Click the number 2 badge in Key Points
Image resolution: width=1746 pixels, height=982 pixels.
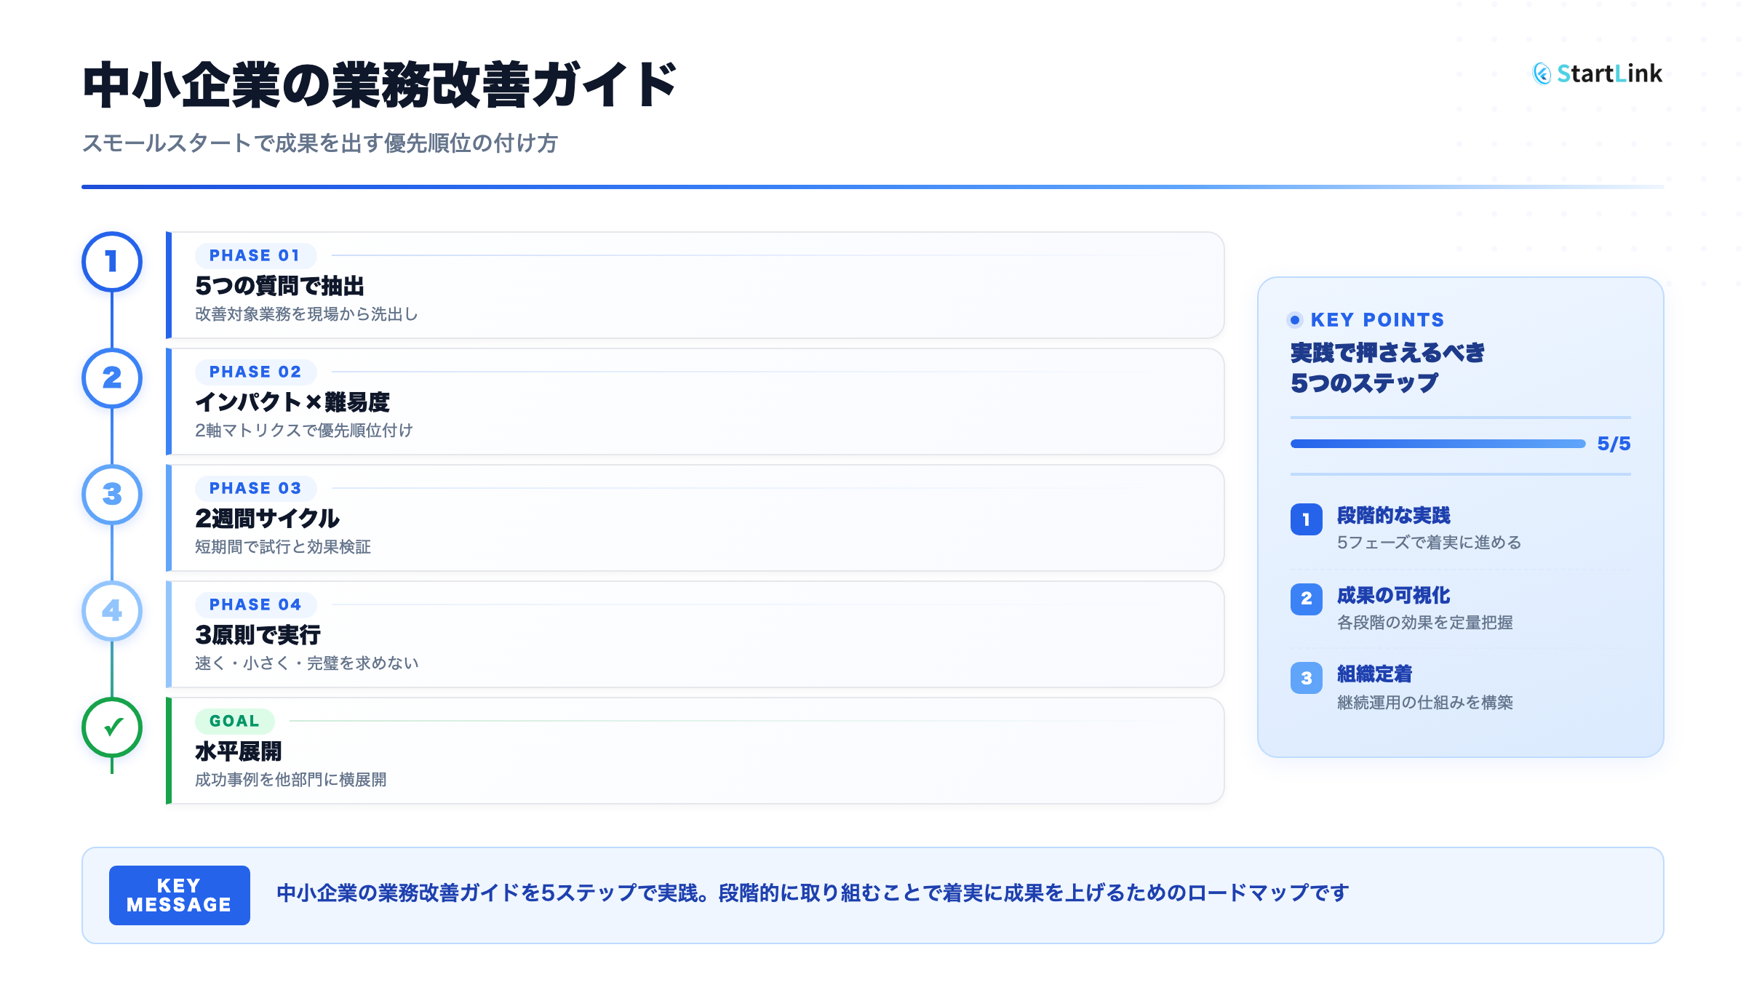tap(1306, 599)
